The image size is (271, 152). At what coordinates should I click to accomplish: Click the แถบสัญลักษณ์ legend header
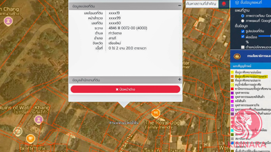[251, 66]
